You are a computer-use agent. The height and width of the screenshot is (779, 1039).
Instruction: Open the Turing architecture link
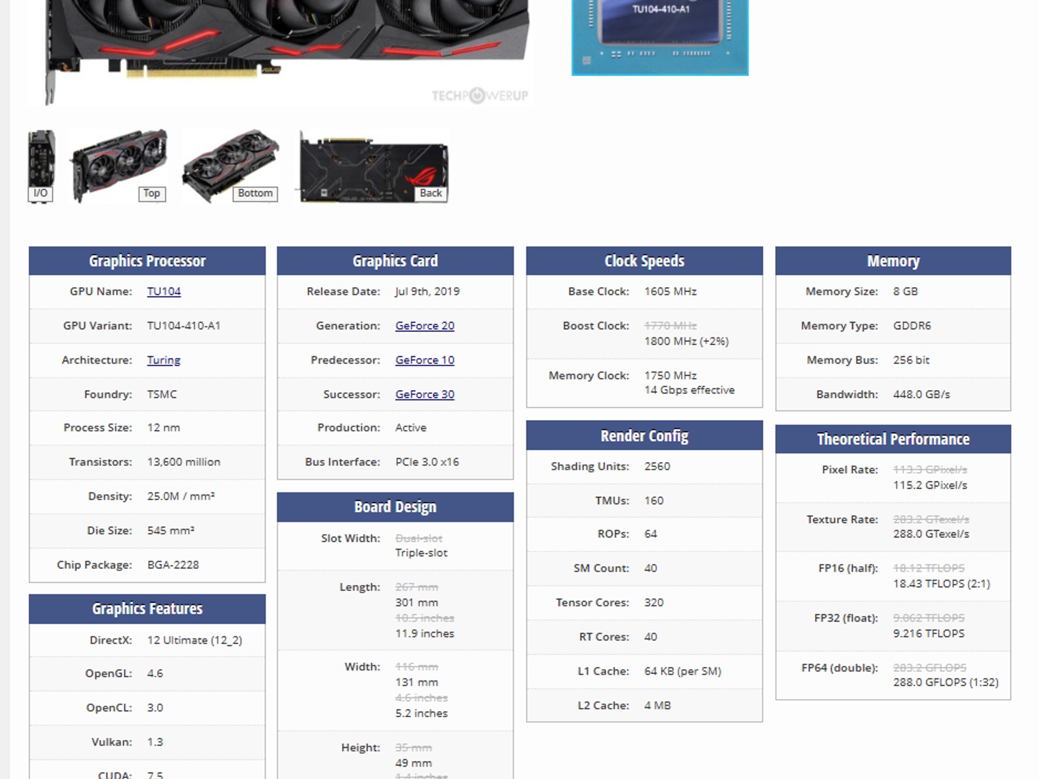coord(164,360)
